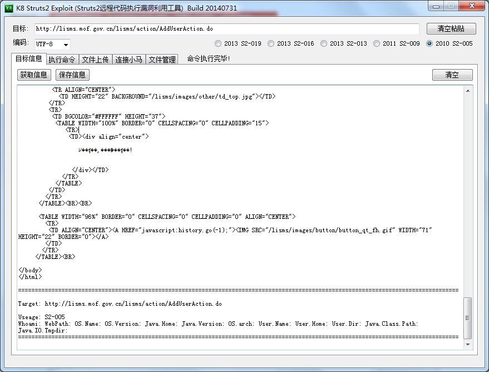
Task: Click the 清空 button above output
Action: [452, 75]
